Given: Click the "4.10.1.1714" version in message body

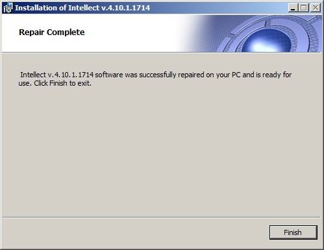Looking at the screenshot, I should click(x=74, y=75).
